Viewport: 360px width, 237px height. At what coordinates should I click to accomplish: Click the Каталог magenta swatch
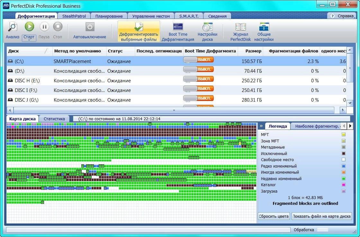pos(344,185)
